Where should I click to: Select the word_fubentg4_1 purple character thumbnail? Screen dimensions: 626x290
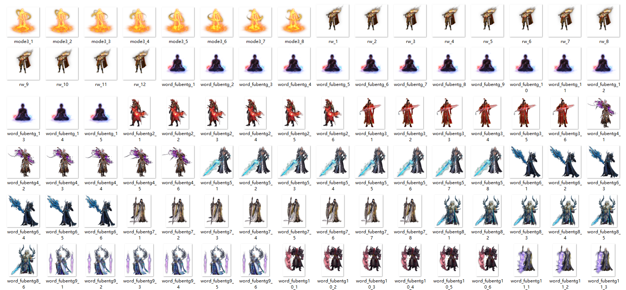pyautogui.click(x=604, y=113)
